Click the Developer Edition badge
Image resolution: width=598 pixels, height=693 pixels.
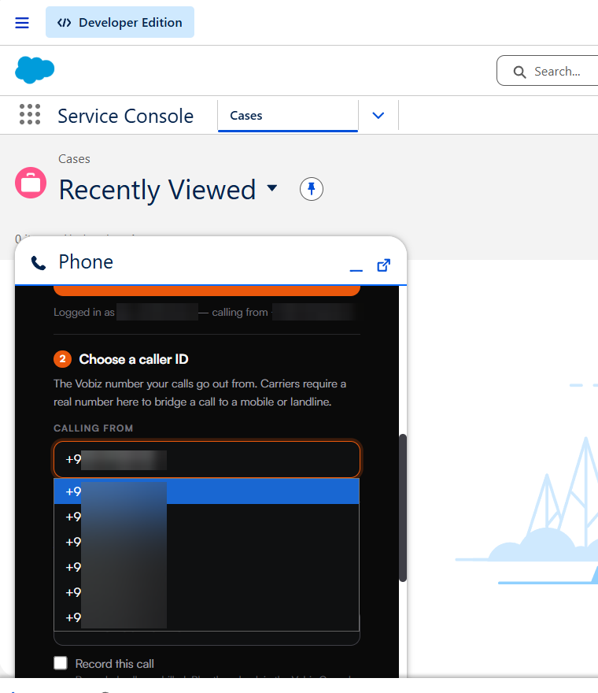tap(120, 22)
